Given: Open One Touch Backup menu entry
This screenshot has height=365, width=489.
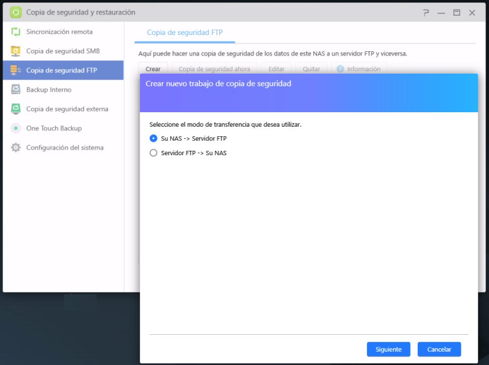Looking at the screenshot, I should 54,128.
